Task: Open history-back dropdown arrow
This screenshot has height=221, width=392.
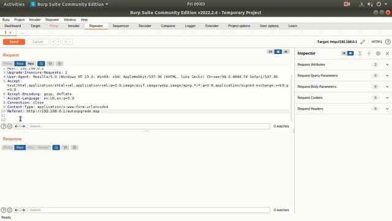Action: (58, 42)
